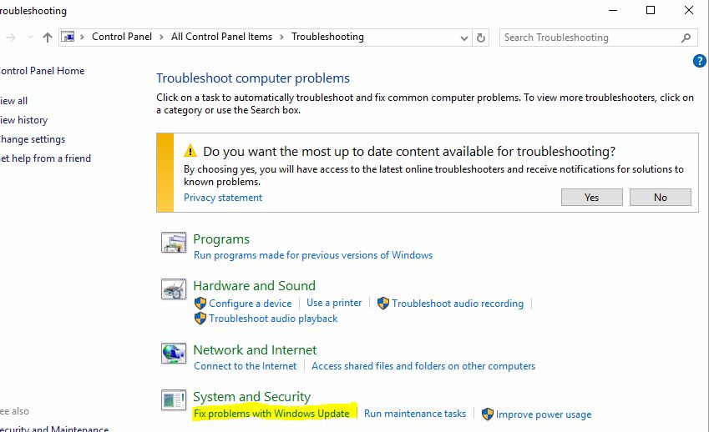
Task: Open Use a printer troubleshooter
Action: [x=334, y=303]
